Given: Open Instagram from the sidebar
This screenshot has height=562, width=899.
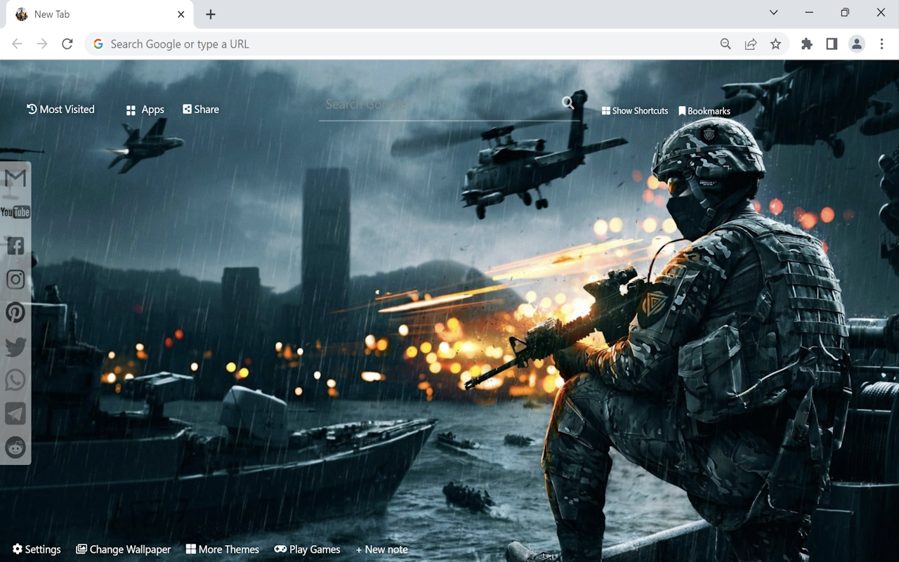Looking at the screenshot, I should [x=15, y=279].
